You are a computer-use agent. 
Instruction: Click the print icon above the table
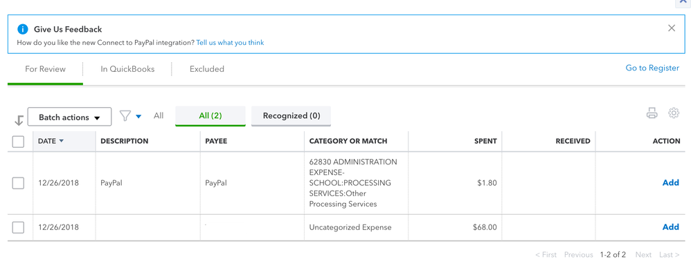tap(652, 113)
